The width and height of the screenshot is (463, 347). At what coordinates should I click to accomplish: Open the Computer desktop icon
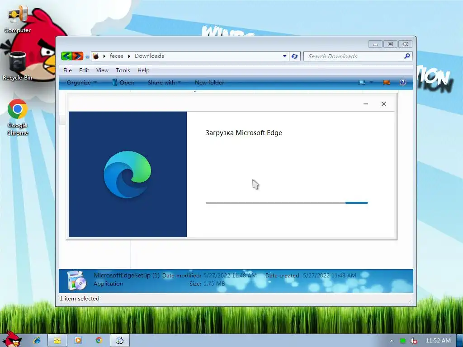(18, 19)
